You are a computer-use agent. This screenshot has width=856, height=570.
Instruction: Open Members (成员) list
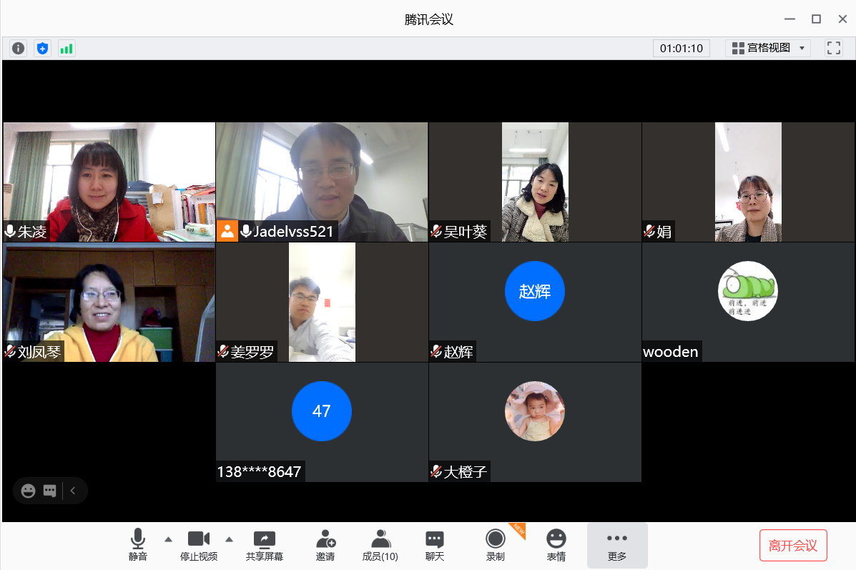pyautogui.click(x=380, y=545)
